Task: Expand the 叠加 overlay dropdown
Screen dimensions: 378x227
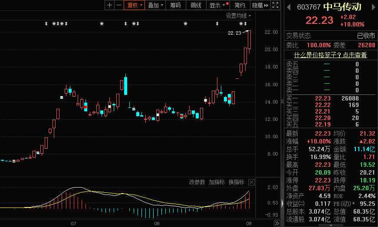Action: click(x=156, y=5)
